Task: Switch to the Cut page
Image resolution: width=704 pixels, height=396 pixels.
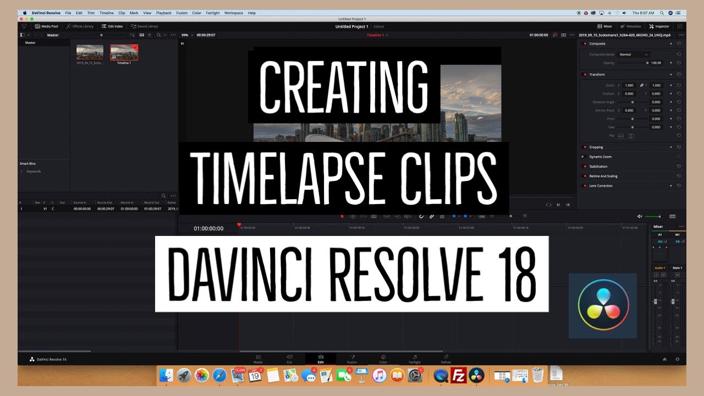Action: [289, 359]
